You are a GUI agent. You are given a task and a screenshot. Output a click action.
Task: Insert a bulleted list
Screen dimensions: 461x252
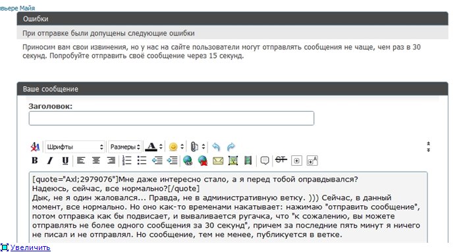click(142, 161)
